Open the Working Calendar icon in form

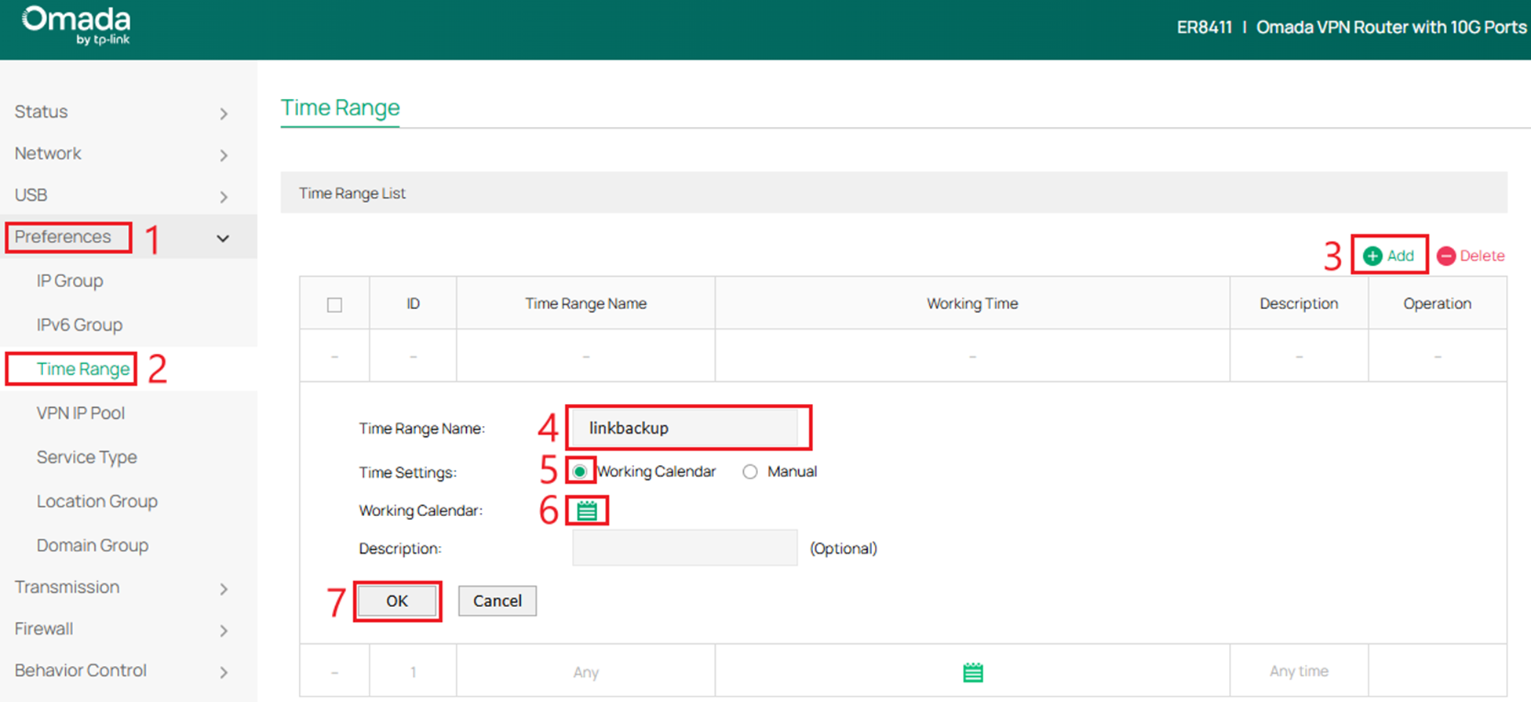click(x=587, y=511)
